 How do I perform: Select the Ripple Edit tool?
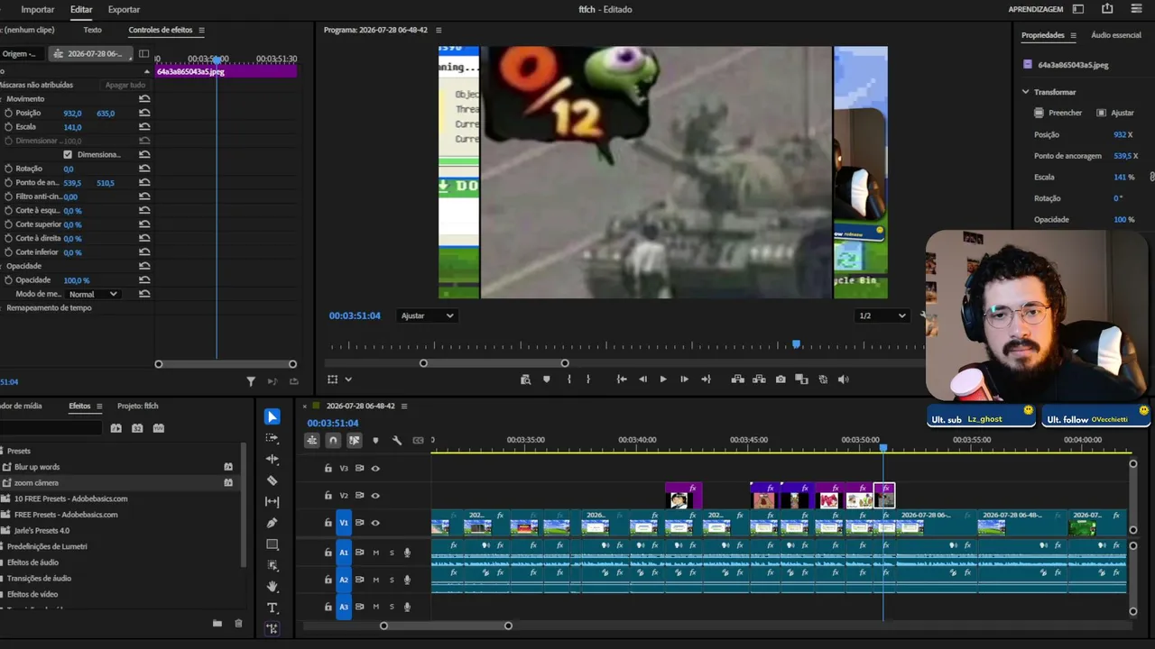[x=272, y=460]
